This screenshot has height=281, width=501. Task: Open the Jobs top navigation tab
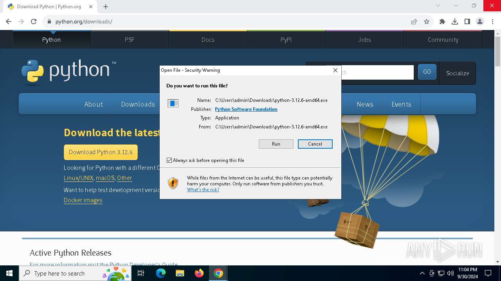tap(364, 39)
